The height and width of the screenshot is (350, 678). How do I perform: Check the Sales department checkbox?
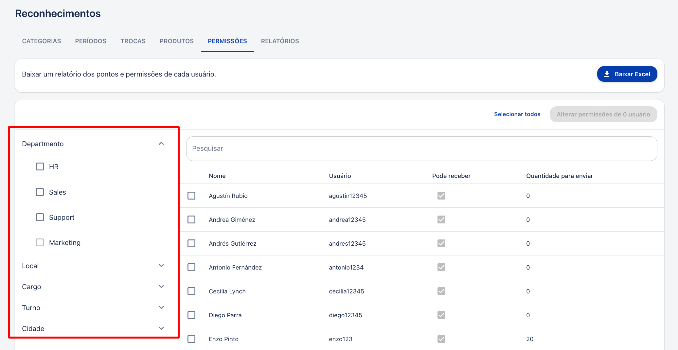[40, 192]
